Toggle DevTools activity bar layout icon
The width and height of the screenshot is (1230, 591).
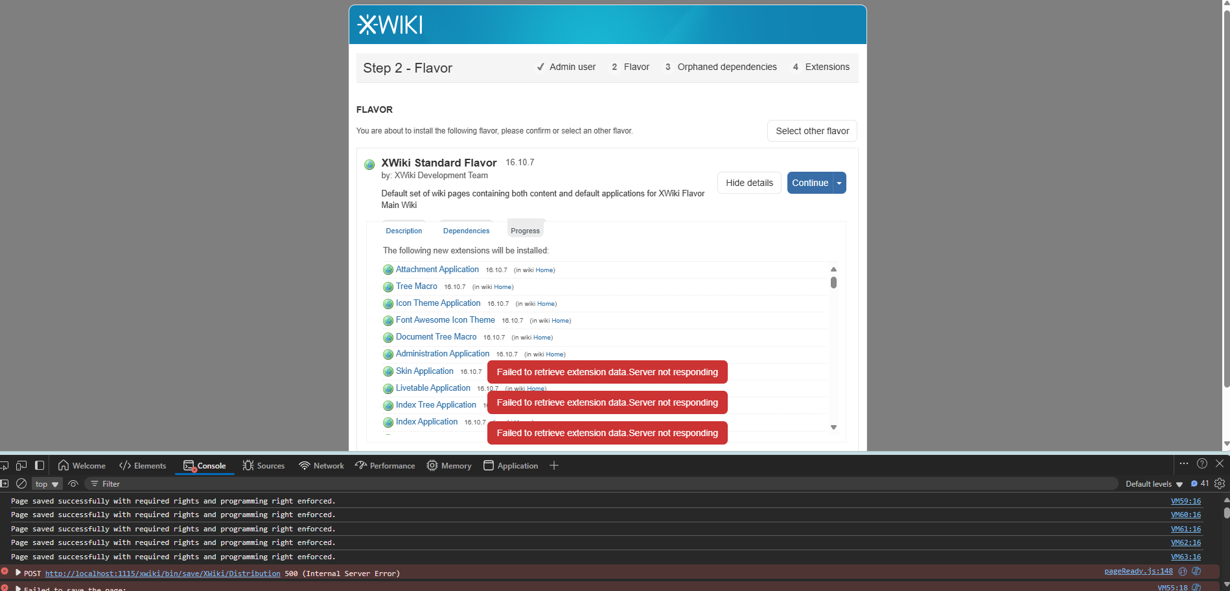40,465
